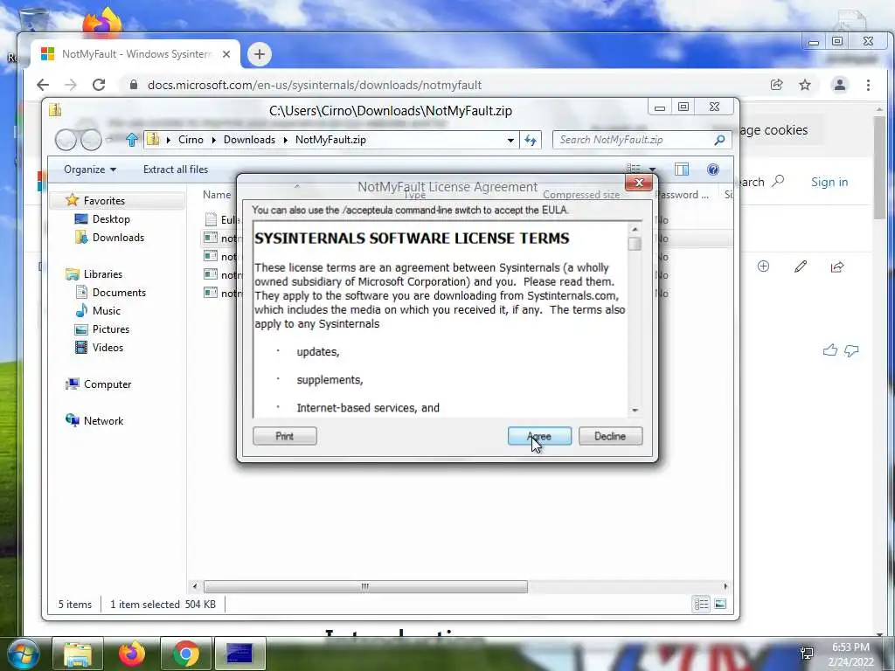Bookmark this page with the star
895x671 pixels.
(805, 85)
